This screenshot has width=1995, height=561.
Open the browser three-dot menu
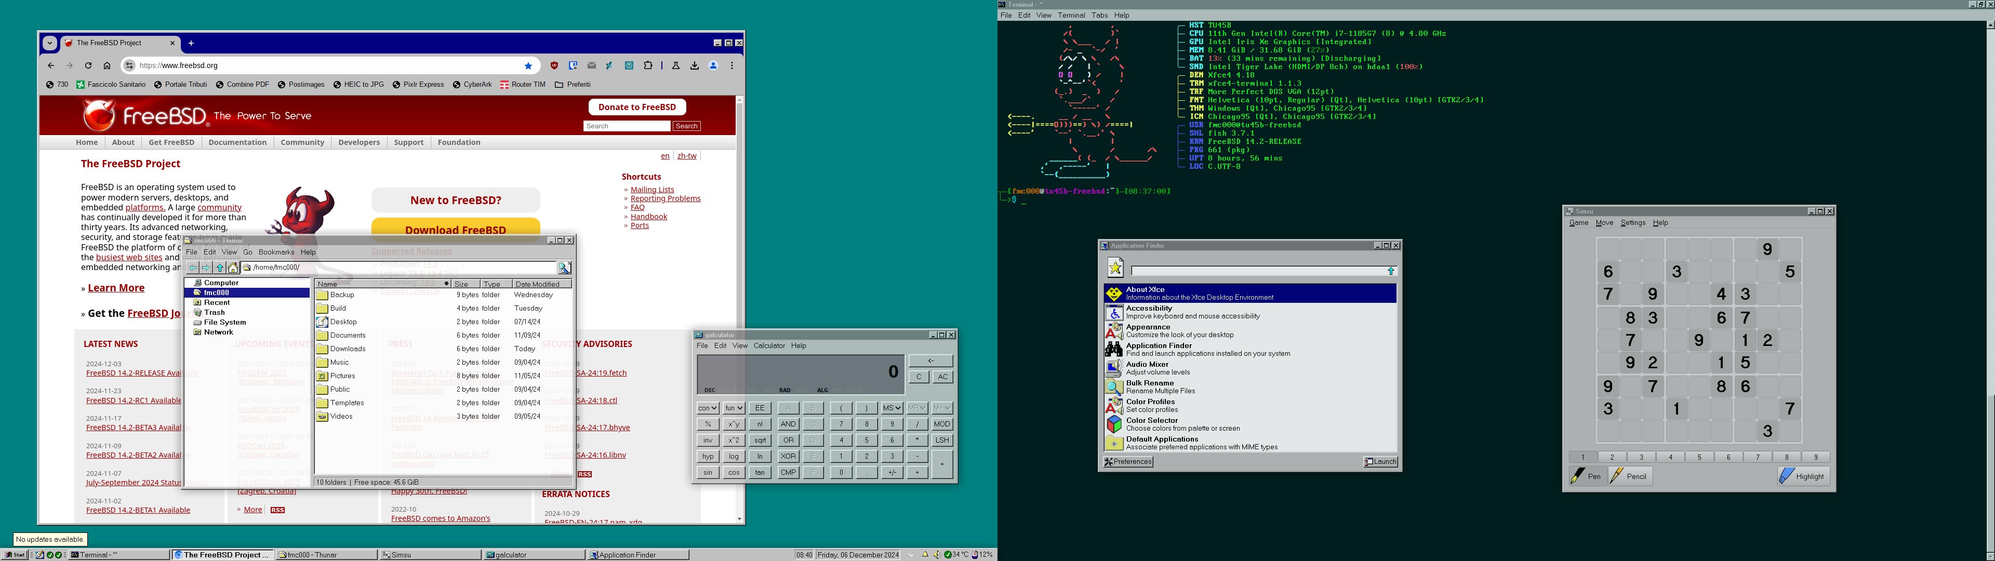click(732, 66)
